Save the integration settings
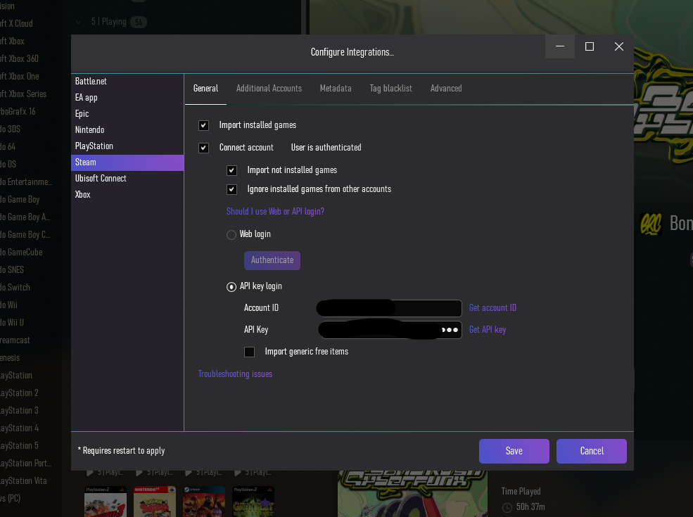The image size is (693, 517). click(x=514, y=451)
